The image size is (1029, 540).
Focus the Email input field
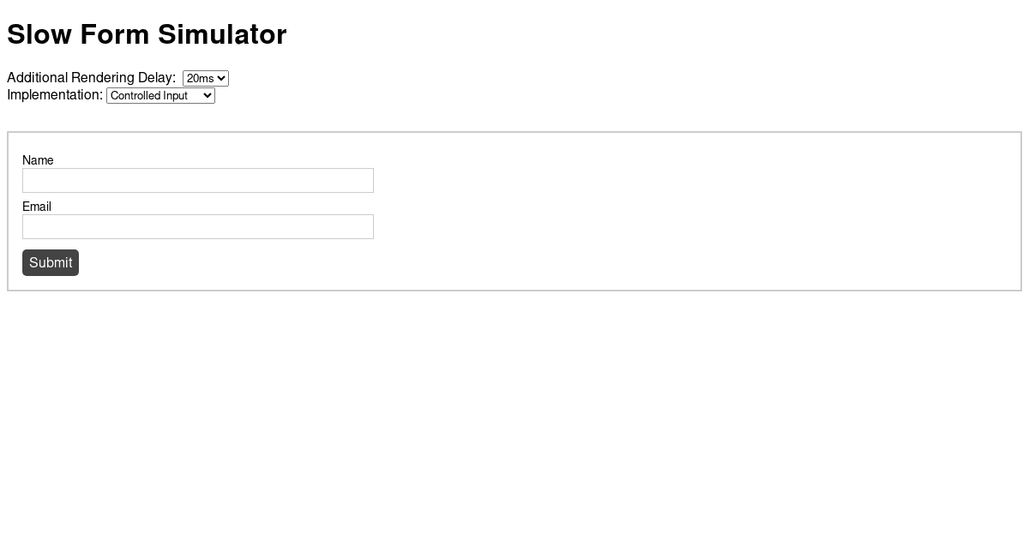197,226
